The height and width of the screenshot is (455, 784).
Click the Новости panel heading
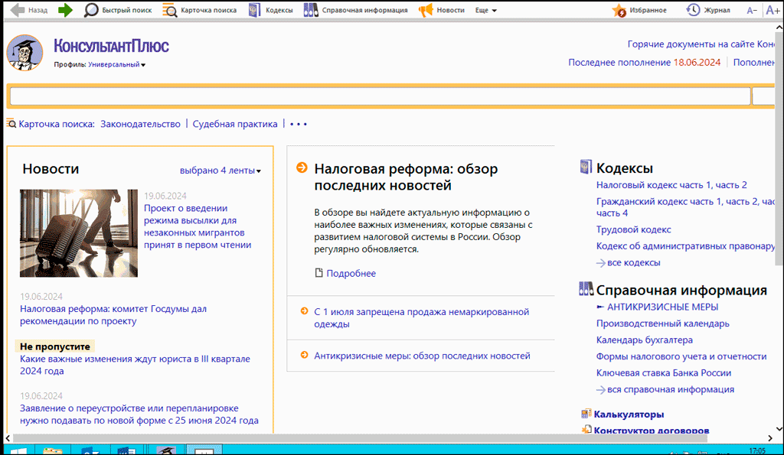pyautogui.click(x=51, y=169)
